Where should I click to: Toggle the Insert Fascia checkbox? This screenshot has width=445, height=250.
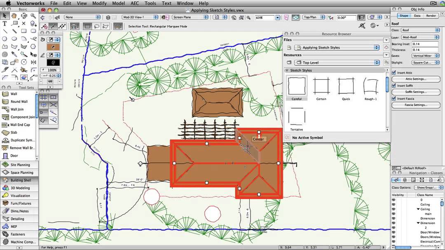(x=393, y=99)
